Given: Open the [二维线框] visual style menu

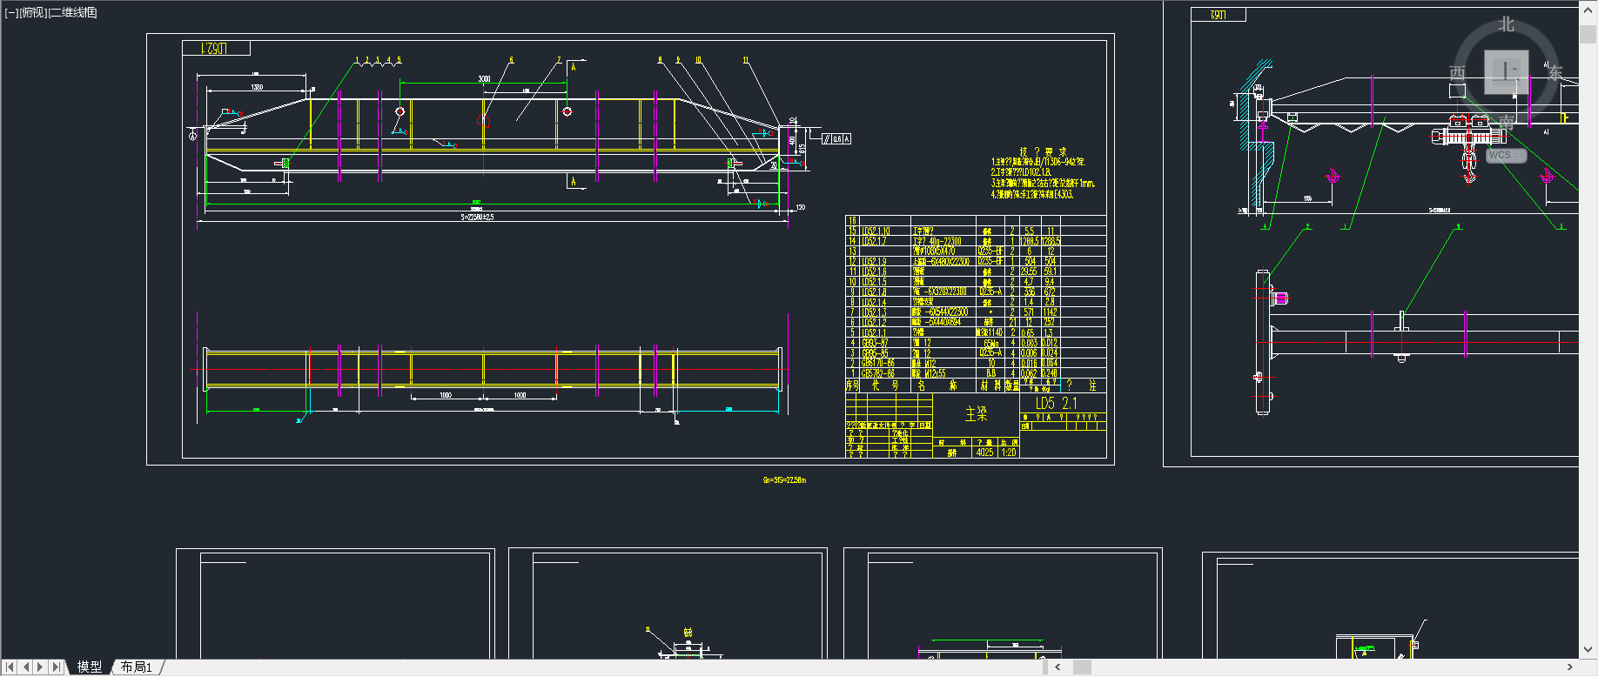Looking at the screenshot, I should click(73, 12).
